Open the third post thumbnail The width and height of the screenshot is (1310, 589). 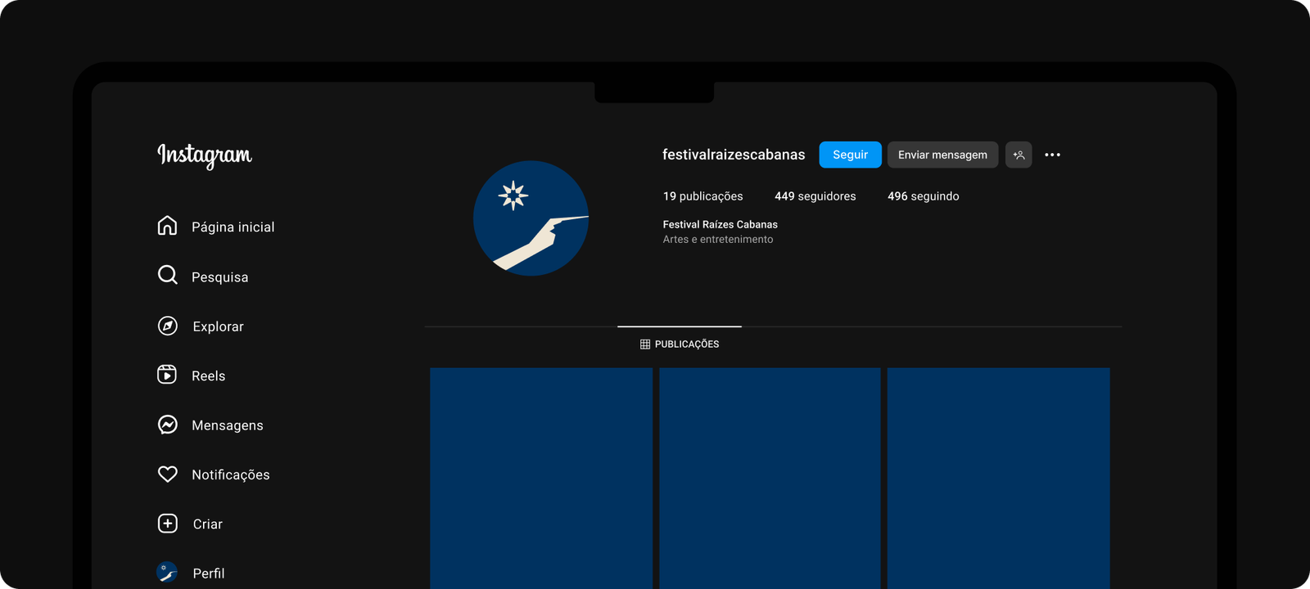998,478
